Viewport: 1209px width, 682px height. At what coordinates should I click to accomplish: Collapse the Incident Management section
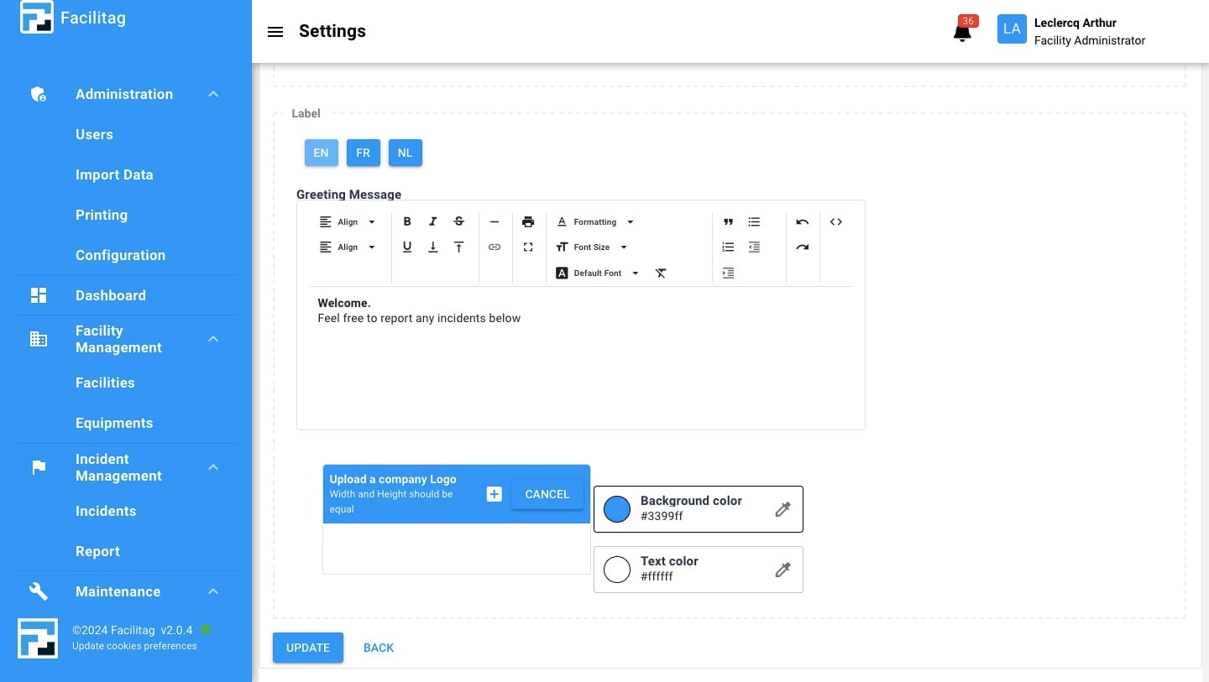(213, 467)
